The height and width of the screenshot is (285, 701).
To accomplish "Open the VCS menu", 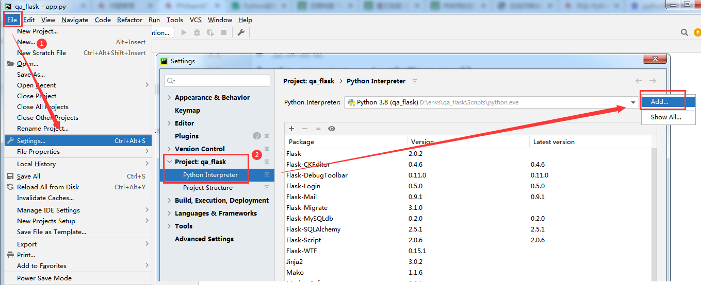I will point(195,20).
